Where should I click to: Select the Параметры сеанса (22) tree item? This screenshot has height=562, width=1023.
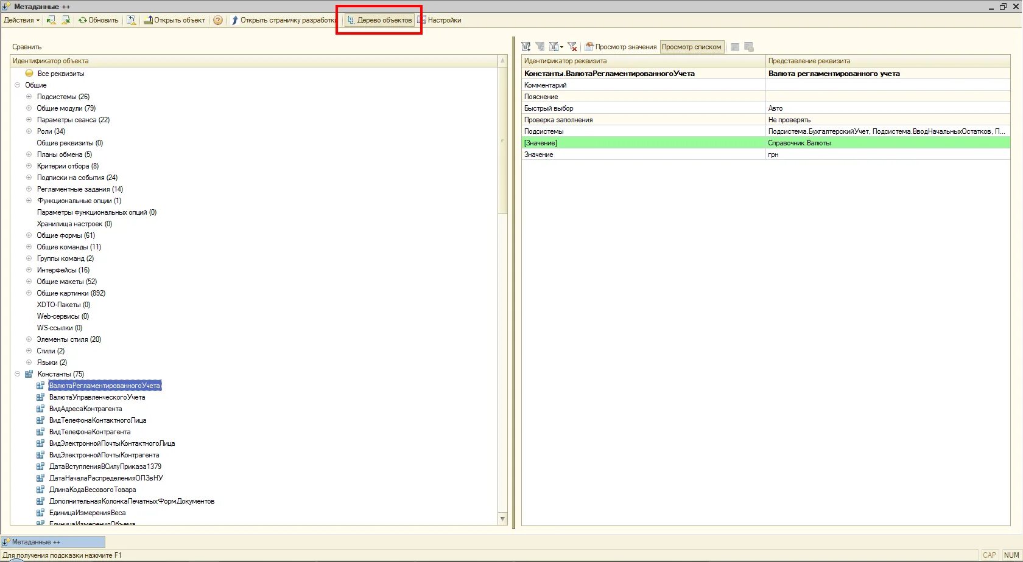coord(73,120)
